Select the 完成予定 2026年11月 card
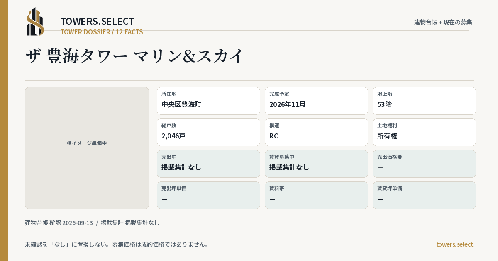Screen dimensions: 498x261 (316, 101)
